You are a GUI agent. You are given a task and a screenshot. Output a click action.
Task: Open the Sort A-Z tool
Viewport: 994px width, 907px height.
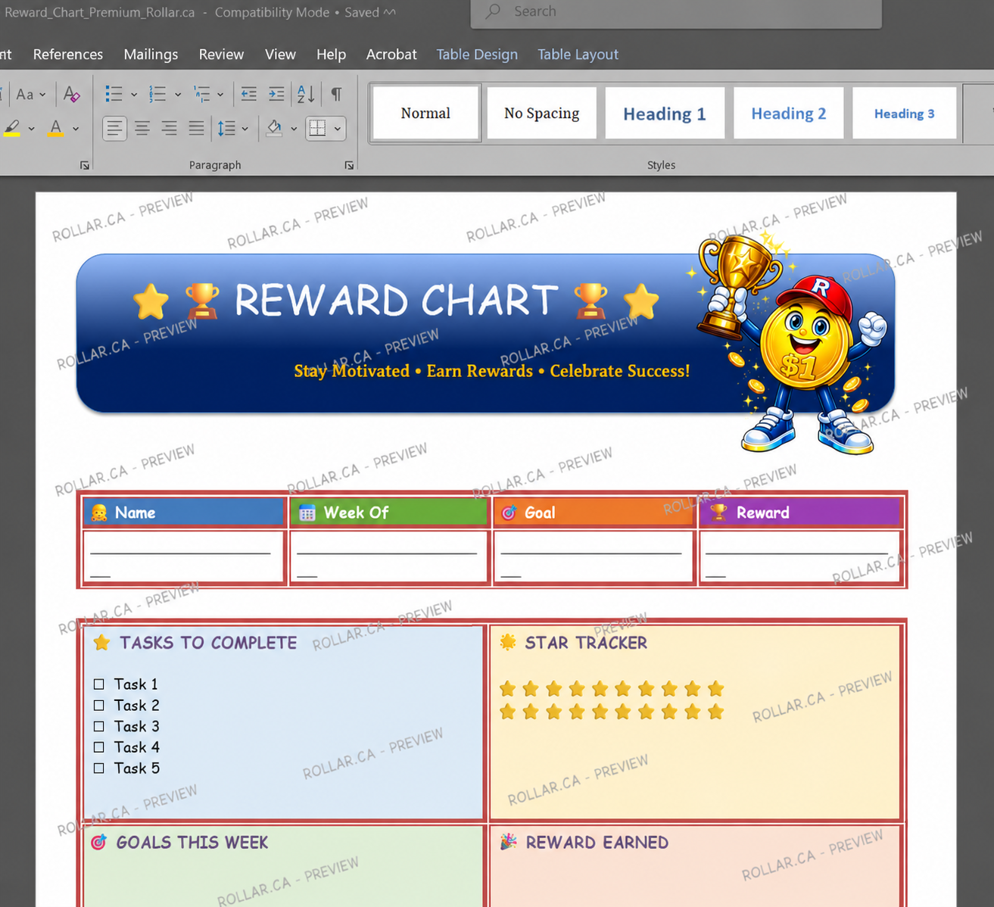pyautogui.click(x=306, y=94)
